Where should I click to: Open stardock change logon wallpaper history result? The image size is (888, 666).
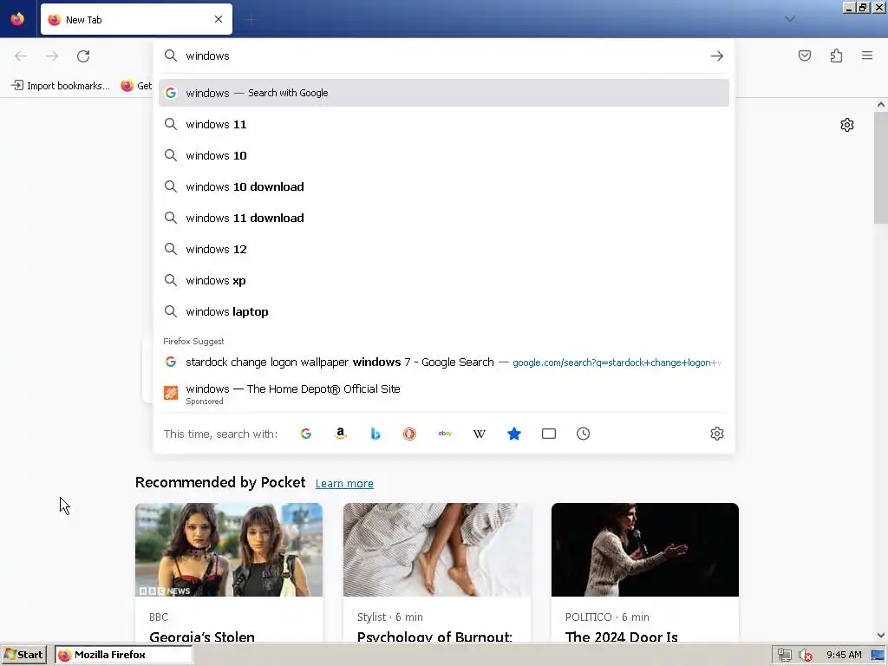(x=444, y=362)
